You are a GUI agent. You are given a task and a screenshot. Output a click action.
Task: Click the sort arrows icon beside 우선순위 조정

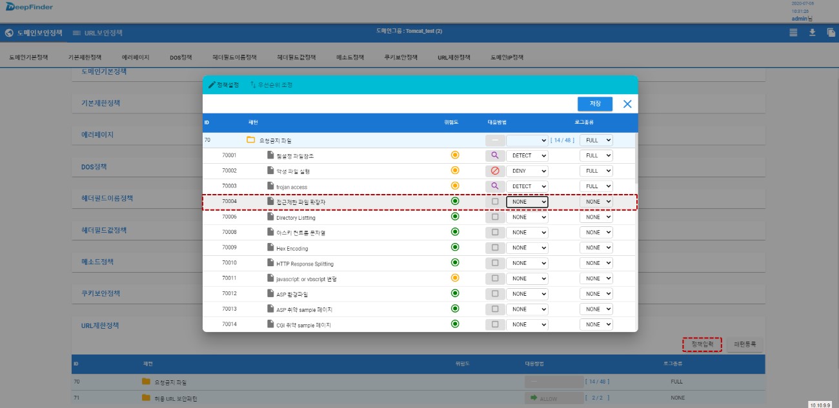click(253, 85)
